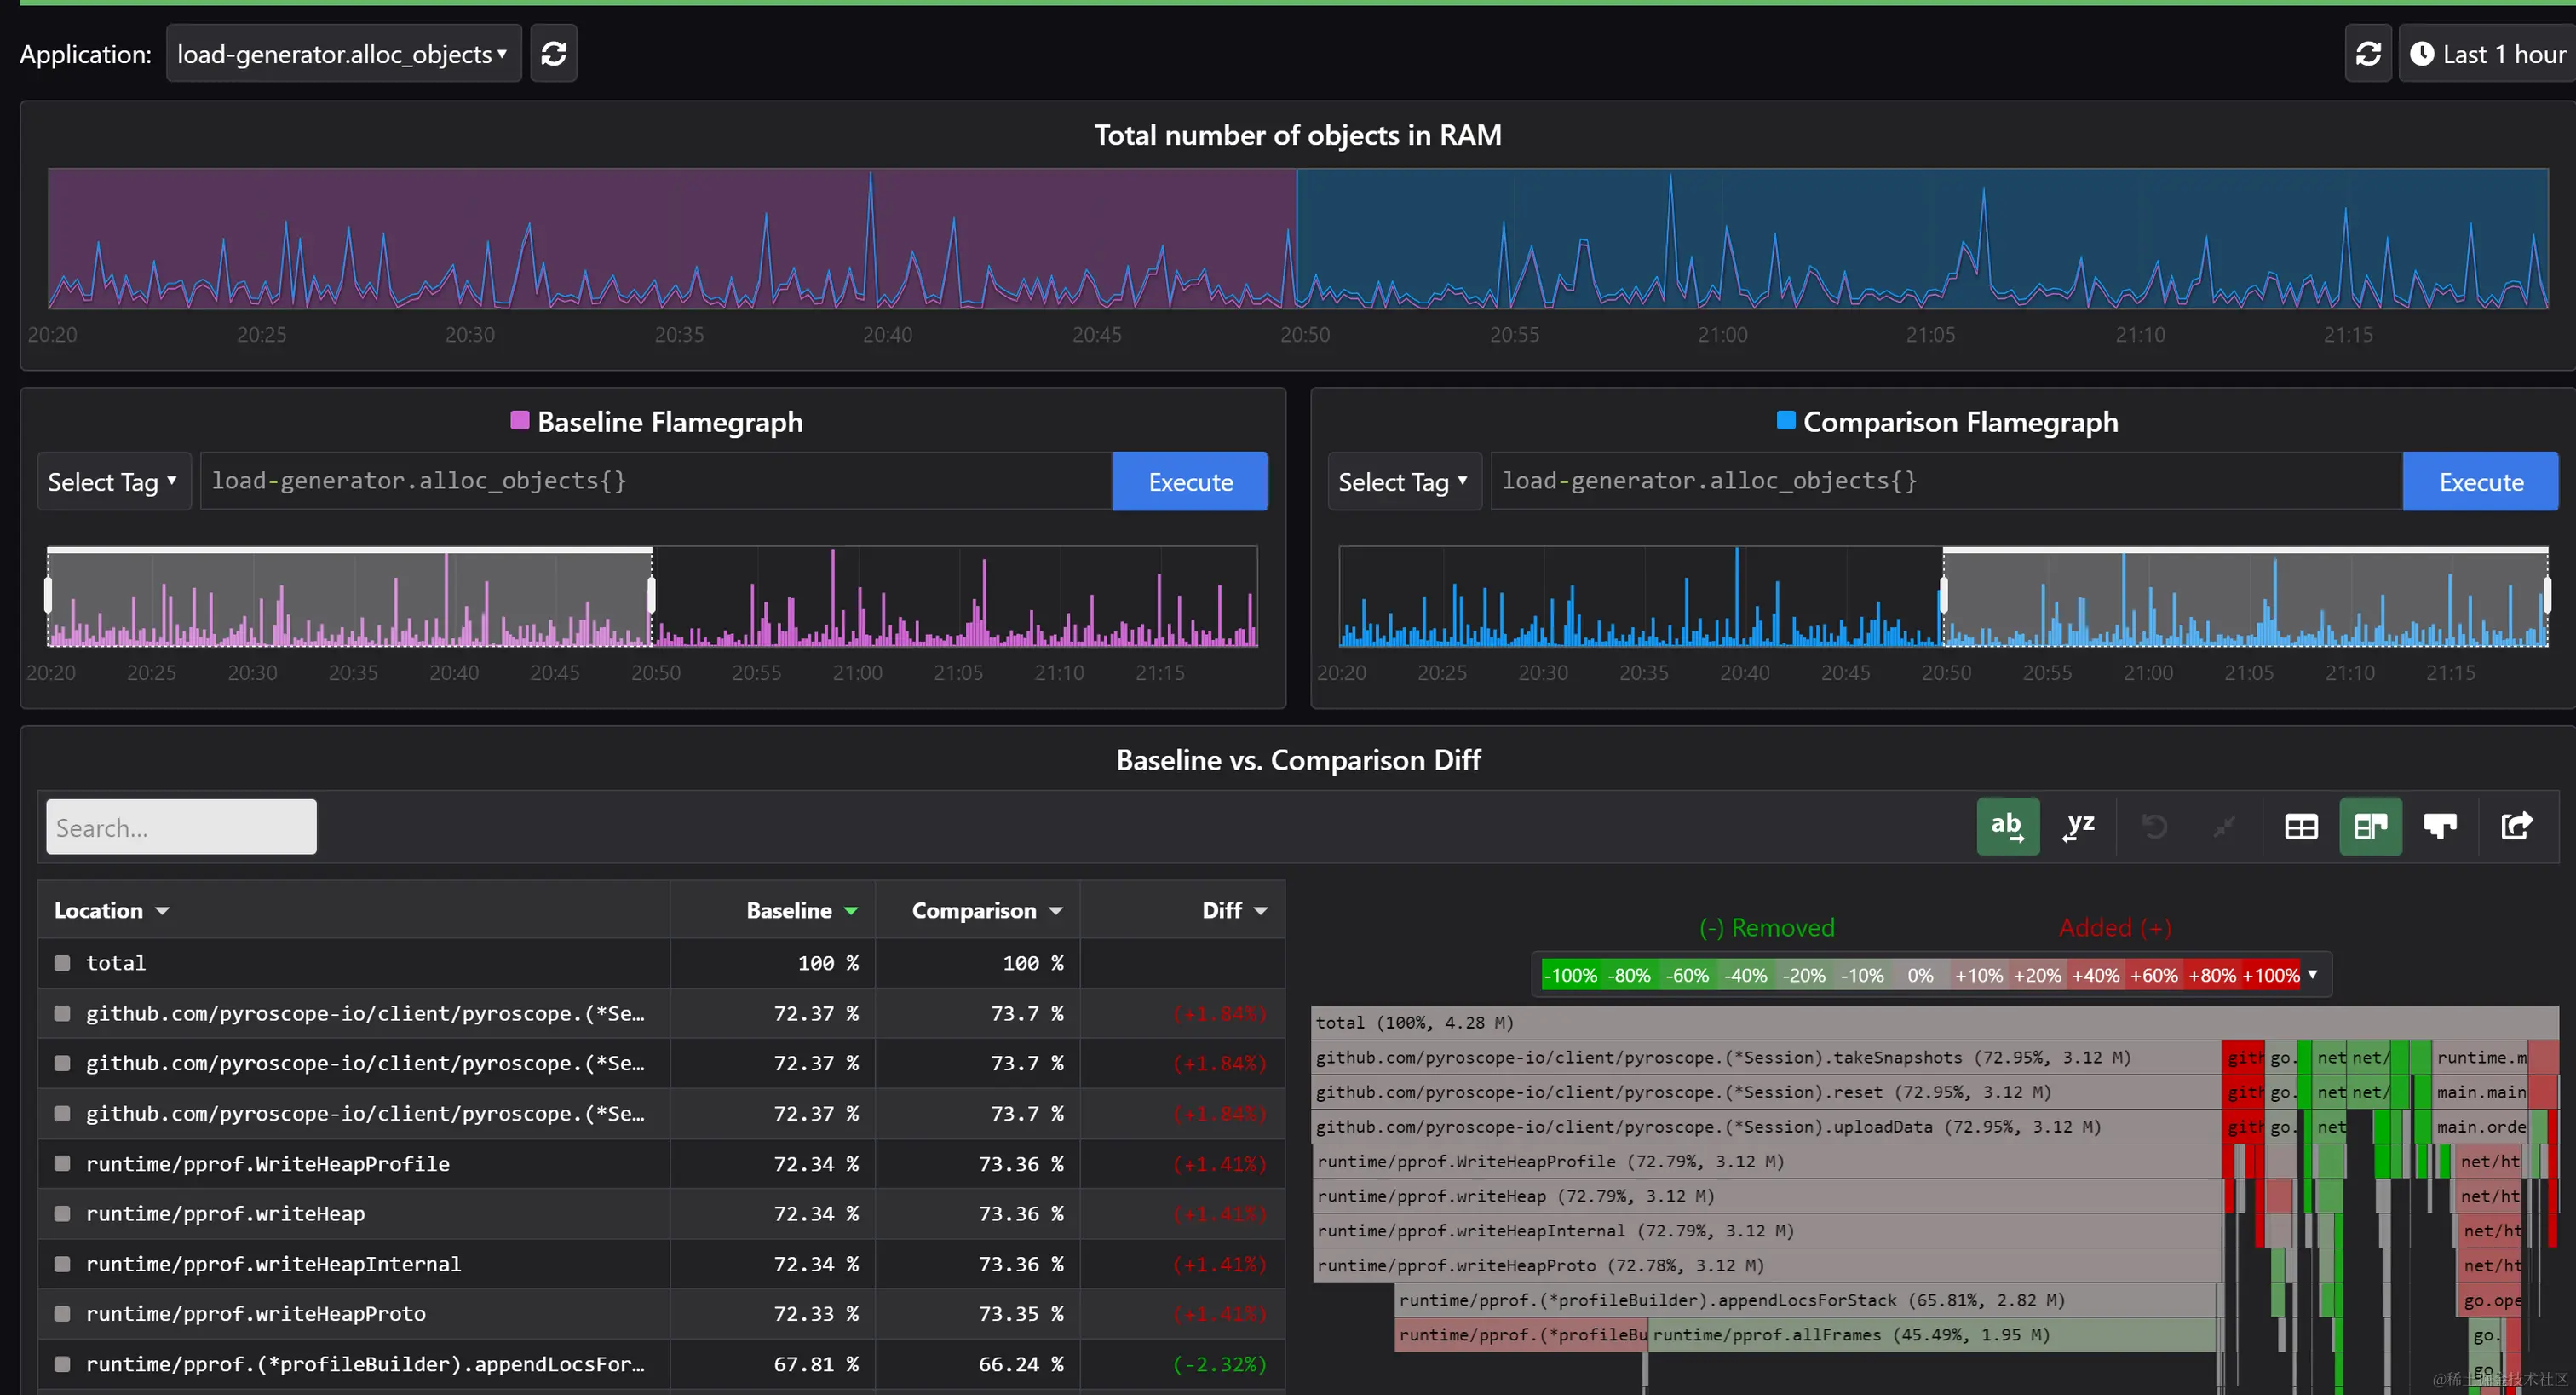This screenshot has width=2576, height=1395.
Task: Click the Comparison column header text
Action: (974, 911)
